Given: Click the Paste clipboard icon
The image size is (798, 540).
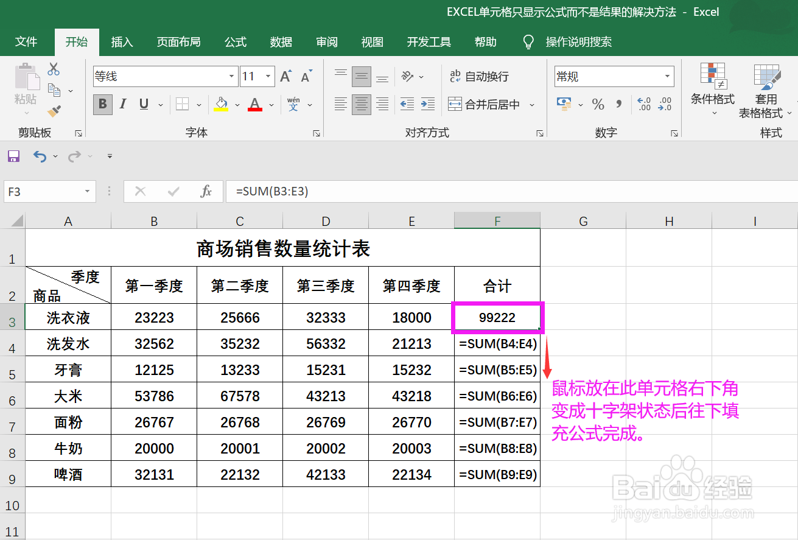Looking at the screenshot, I should tap(26, 78).
